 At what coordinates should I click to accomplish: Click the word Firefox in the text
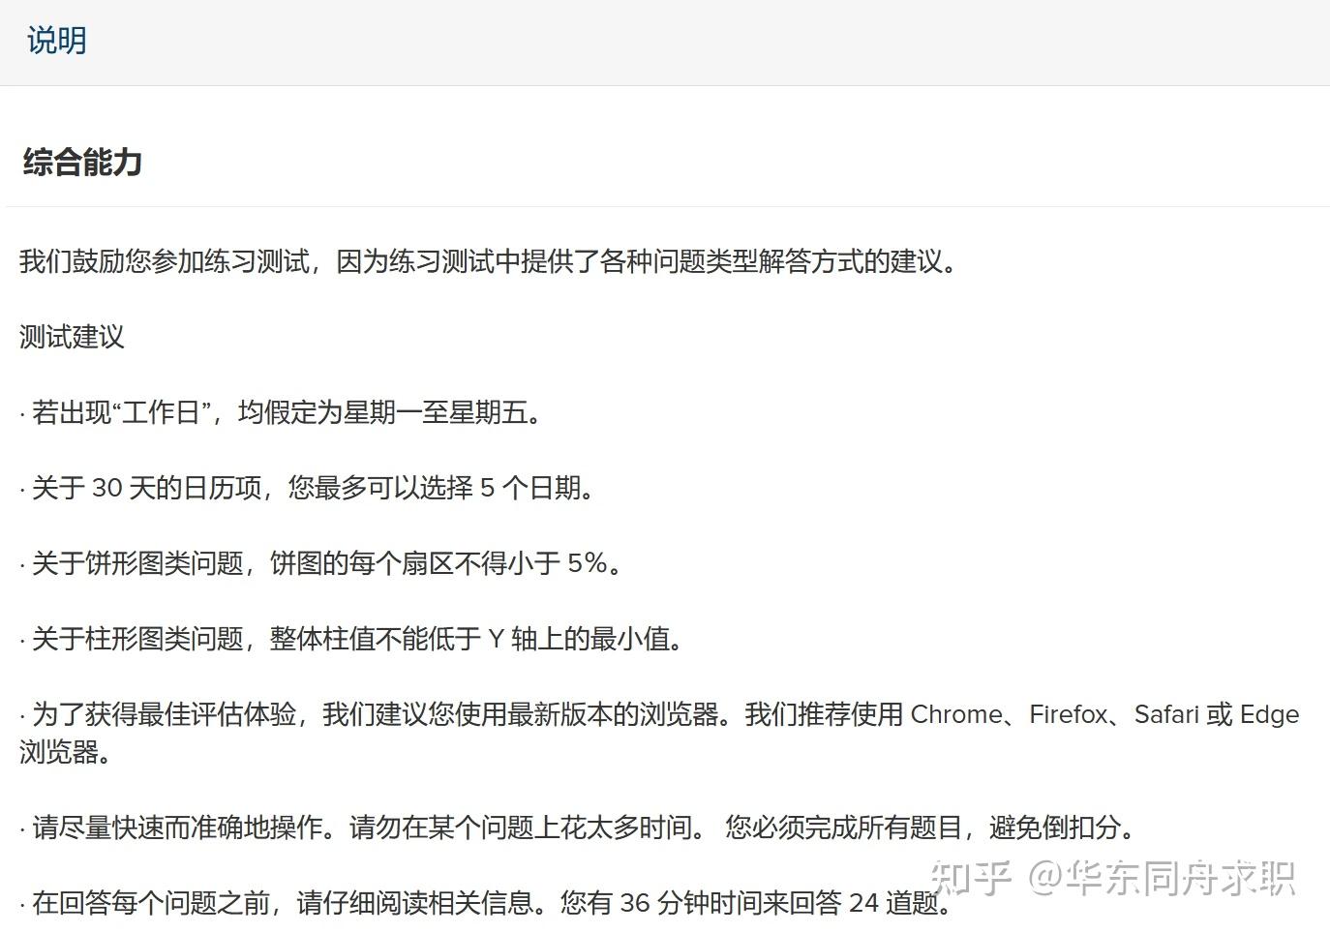1068,714
